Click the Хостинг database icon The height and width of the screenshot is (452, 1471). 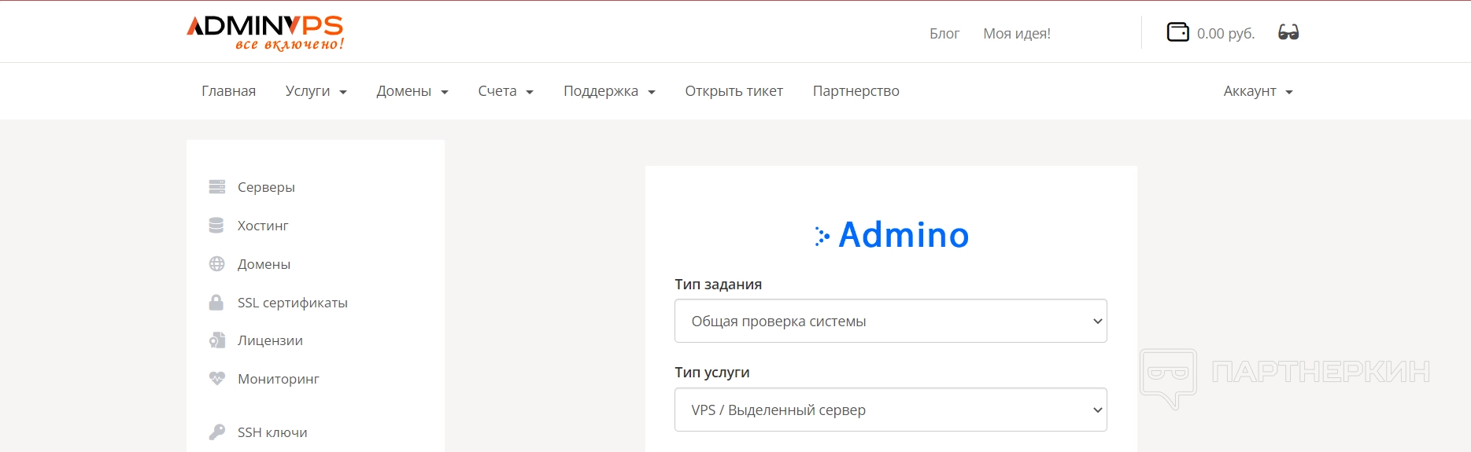click(x=216, y=226)
